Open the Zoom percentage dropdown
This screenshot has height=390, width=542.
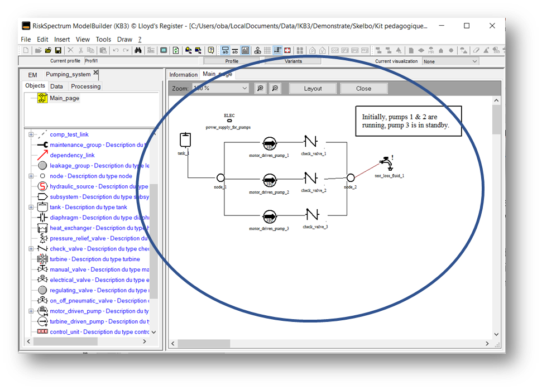(x=244, y=88)
